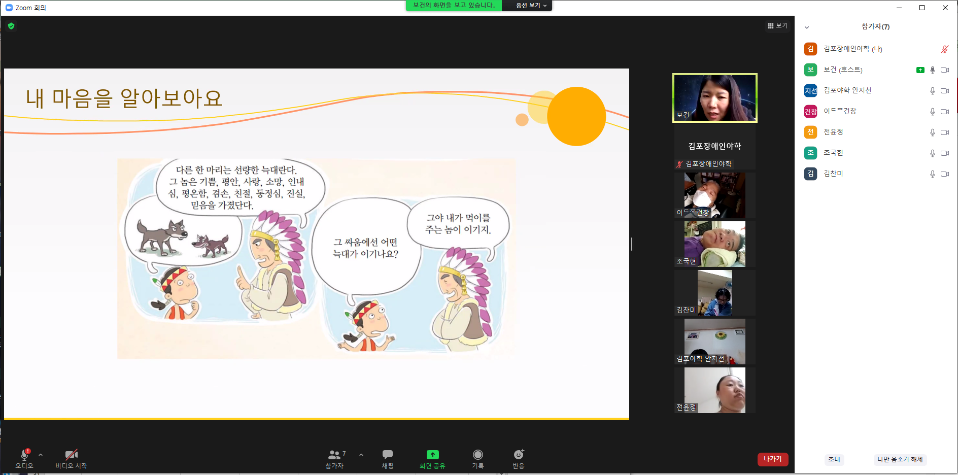Click the screen sharing indicator beside 보건 (호스트)
The width and height of the screenshot is (958, 475).
tap(920, 70)
